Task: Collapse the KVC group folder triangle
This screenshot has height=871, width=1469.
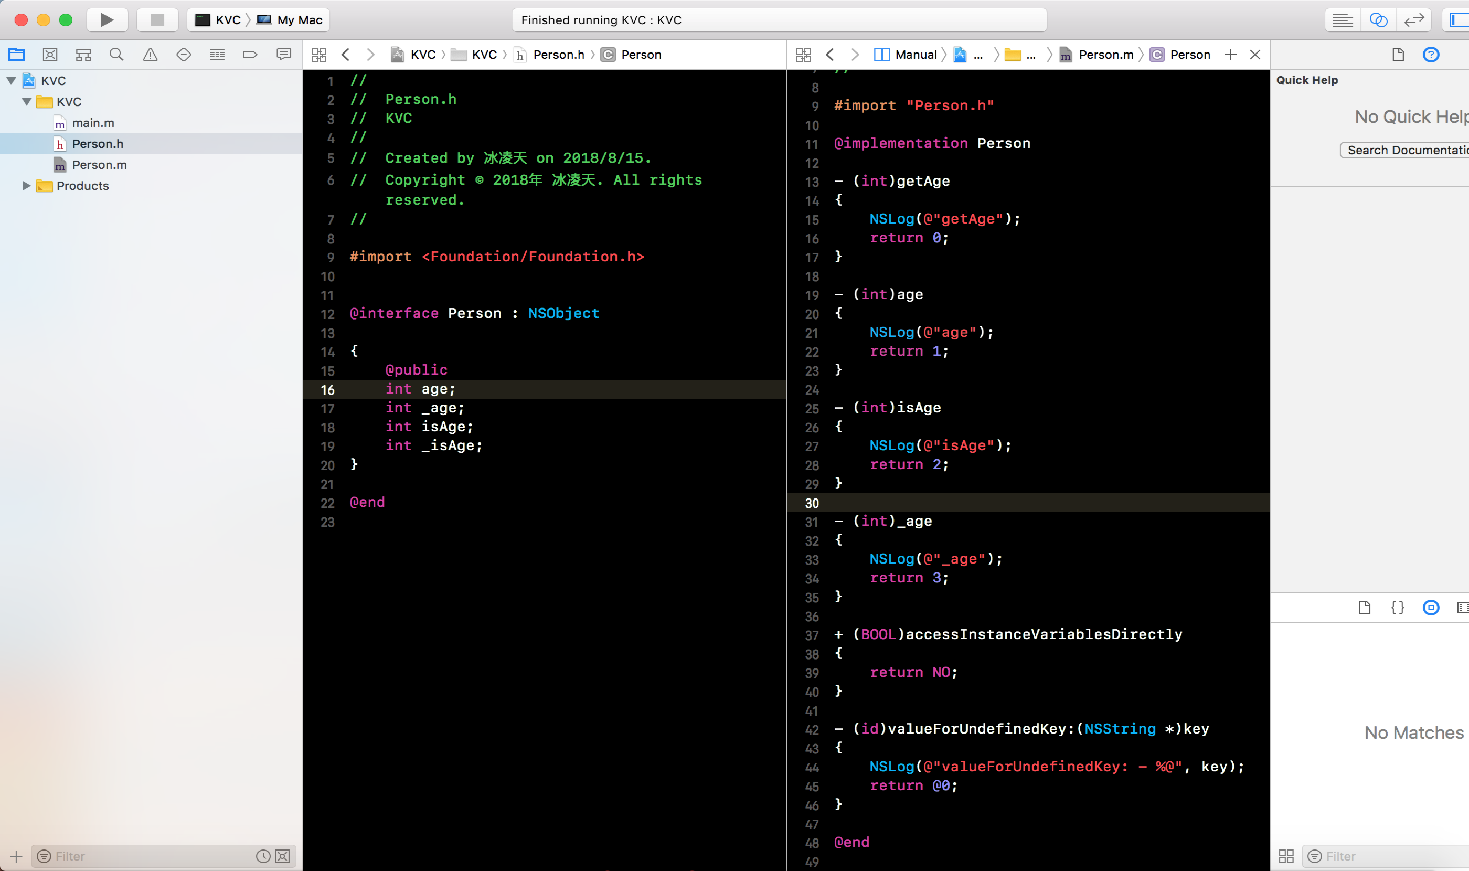Action: [26, 102]
